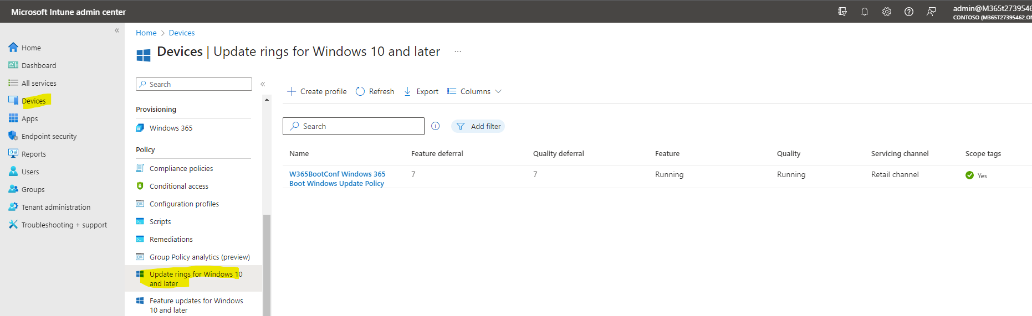Click the Reports icon in sidebar

point(13,153)
